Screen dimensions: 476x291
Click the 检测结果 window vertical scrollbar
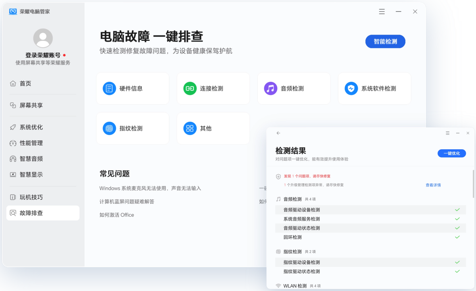[x=473, y=184]
